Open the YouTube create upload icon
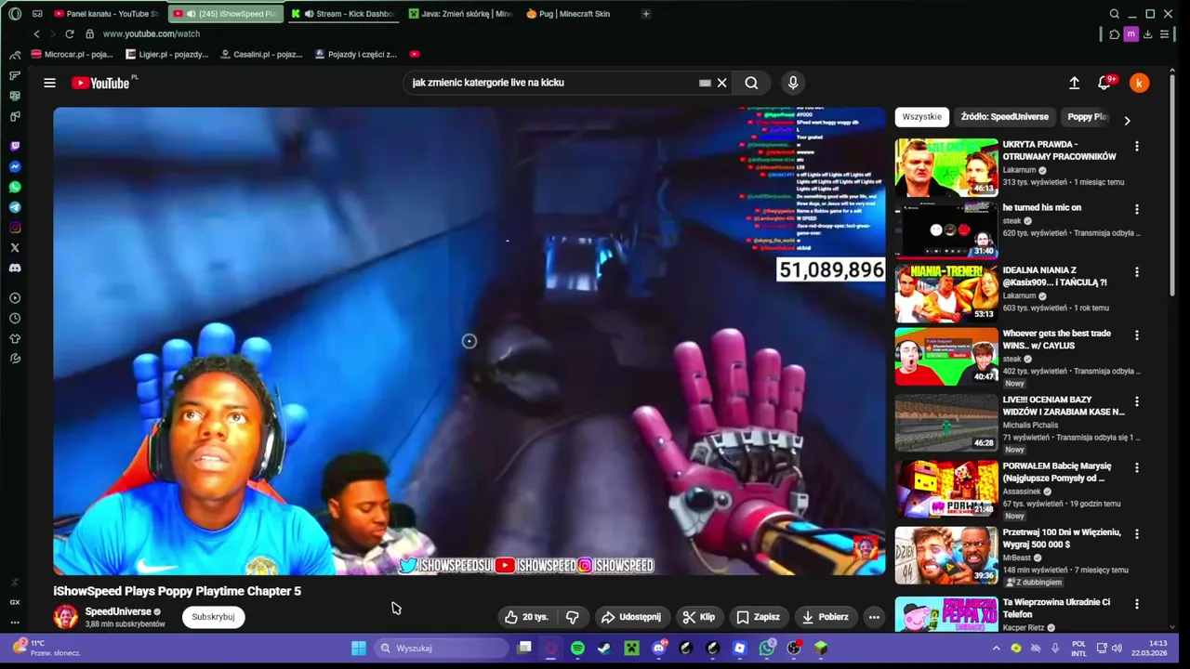This screenshot has width=1190, height=669. (x=1074, y=83)
